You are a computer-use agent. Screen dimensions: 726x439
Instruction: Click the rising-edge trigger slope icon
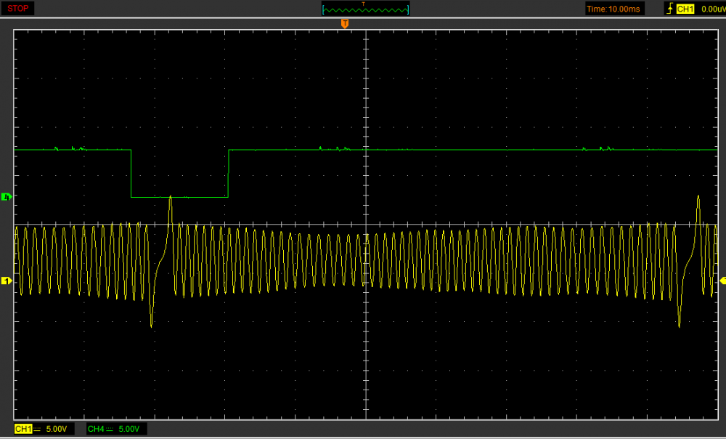pyautogui.click(x=669, y=9)
